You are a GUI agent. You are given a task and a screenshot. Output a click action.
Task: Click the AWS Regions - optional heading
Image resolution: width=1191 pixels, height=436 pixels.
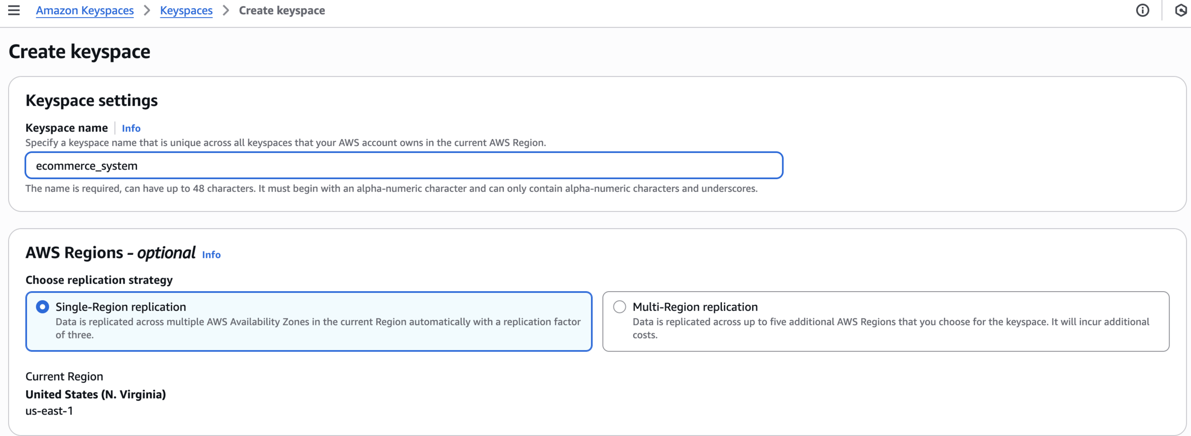[x=111, y=253]
